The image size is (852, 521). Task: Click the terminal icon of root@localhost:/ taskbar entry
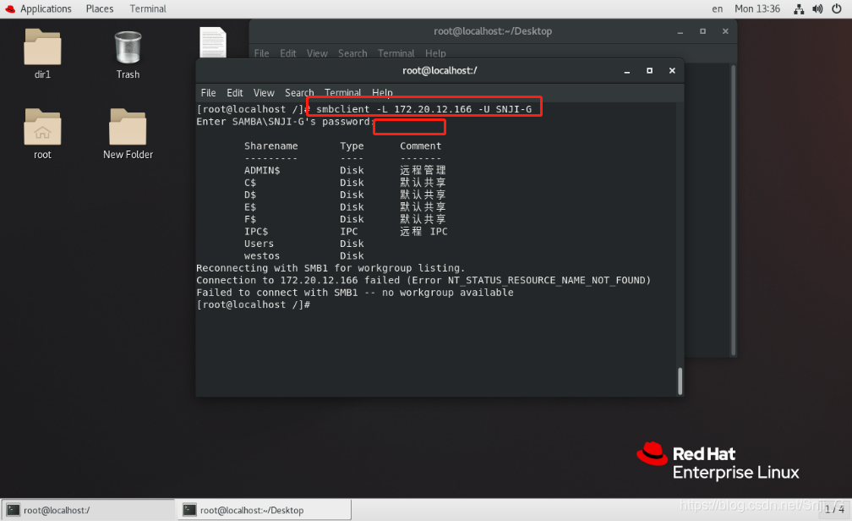tap(13, 509)
